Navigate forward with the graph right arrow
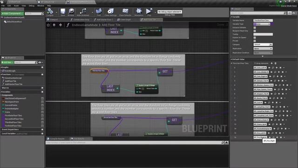Viewport: 298px width, 168px height. tap(61, 25)
